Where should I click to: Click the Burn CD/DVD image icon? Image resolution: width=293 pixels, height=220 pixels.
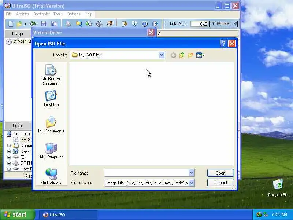pos(110,24)
